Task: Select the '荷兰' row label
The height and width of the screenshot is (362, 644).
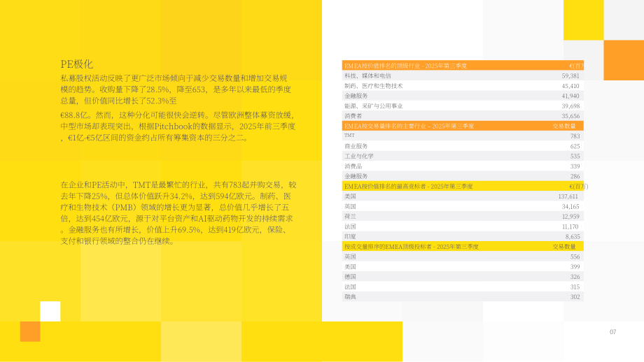Action: [350, 217]
